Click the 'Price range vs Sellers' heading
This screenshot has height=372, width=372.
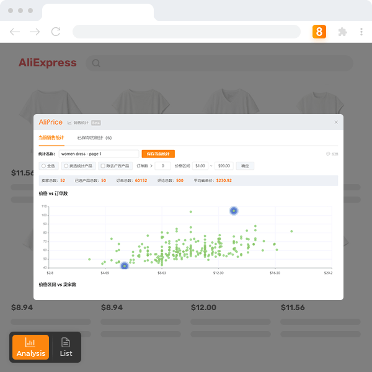click(x=58, y=285)
